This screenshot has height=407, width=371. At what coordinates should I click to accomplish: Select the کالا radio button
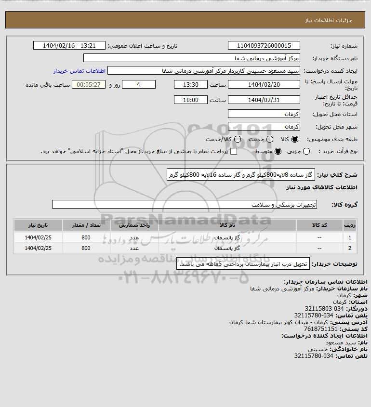[x=295, y=139]
